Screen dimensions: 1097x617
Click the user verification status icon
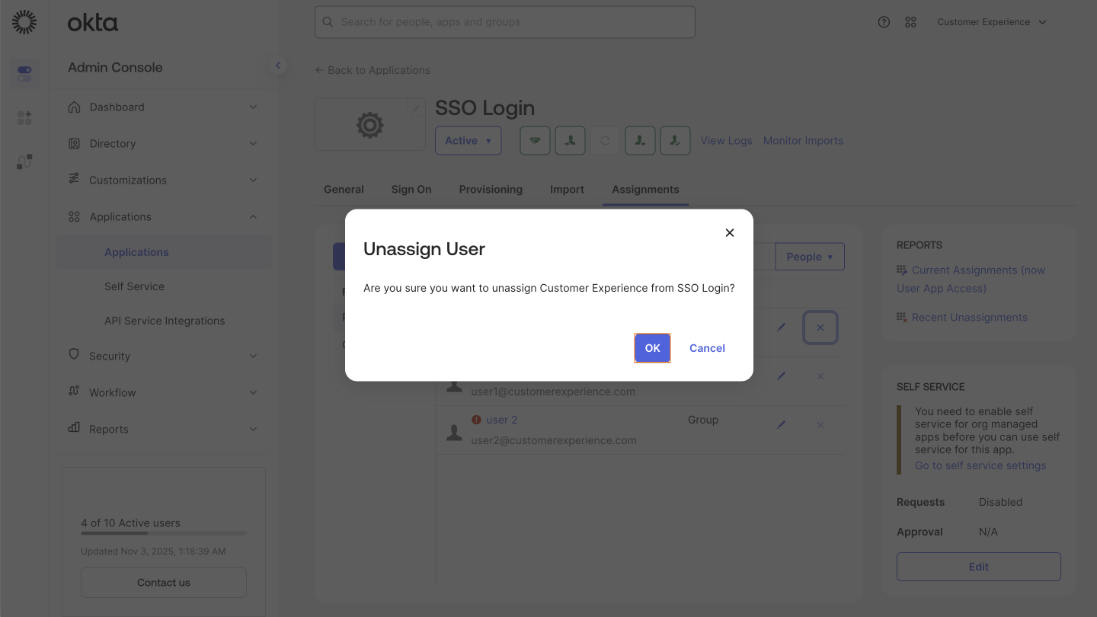(675, 140)
